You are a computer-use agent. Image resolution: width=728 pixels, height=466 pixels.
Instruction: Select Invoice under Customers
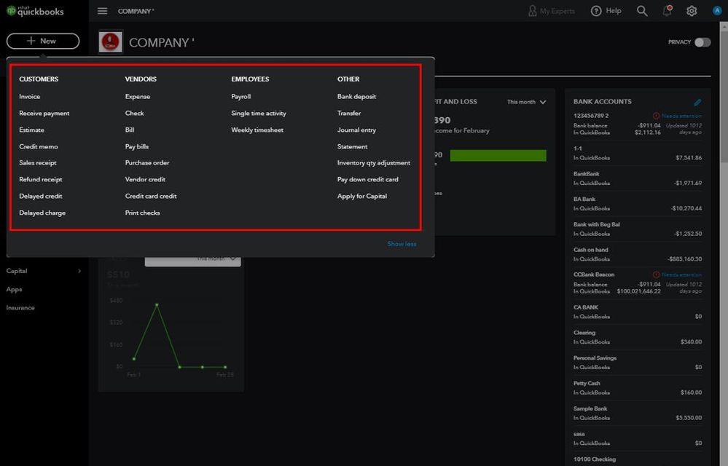pos(30,97)
